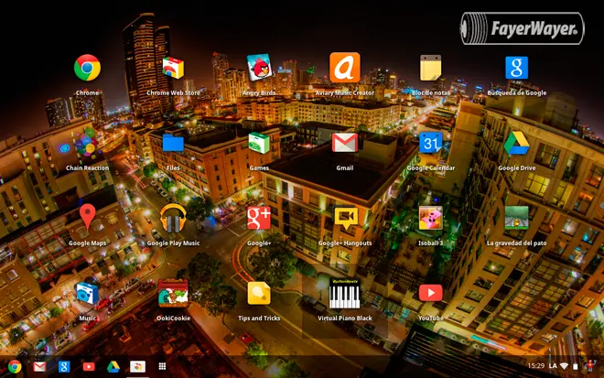Viewport: 604px width, 378px height.
Task: Click the YouTube icon in the shelf
Action: tap(89, 366)
